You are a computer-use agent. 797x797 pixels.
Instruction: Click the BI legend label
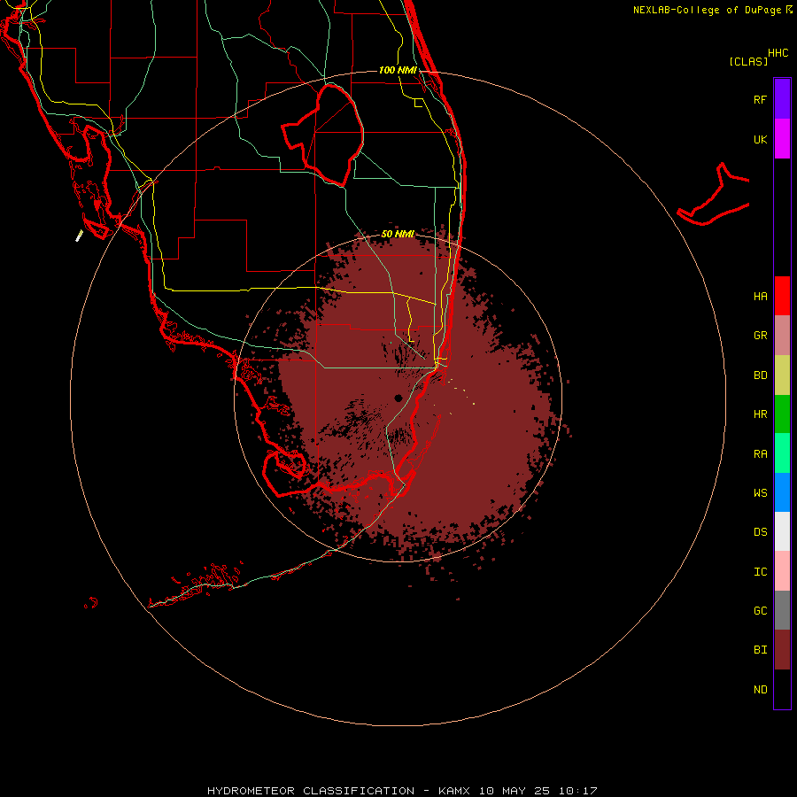coord(760,650)
